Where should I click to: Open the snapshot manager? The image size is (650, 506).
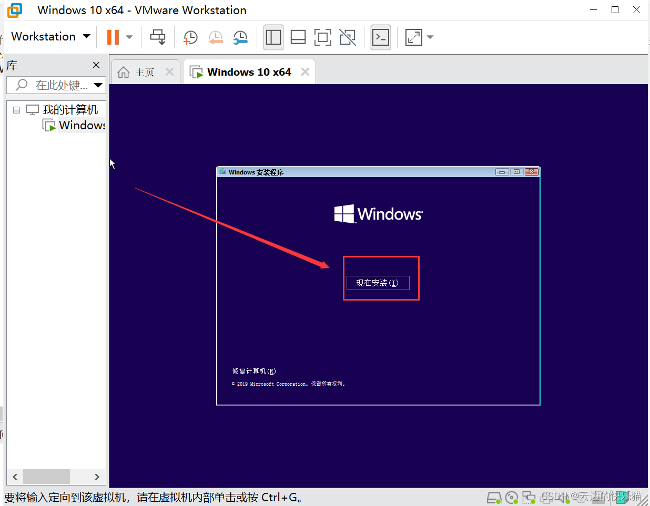240,37
